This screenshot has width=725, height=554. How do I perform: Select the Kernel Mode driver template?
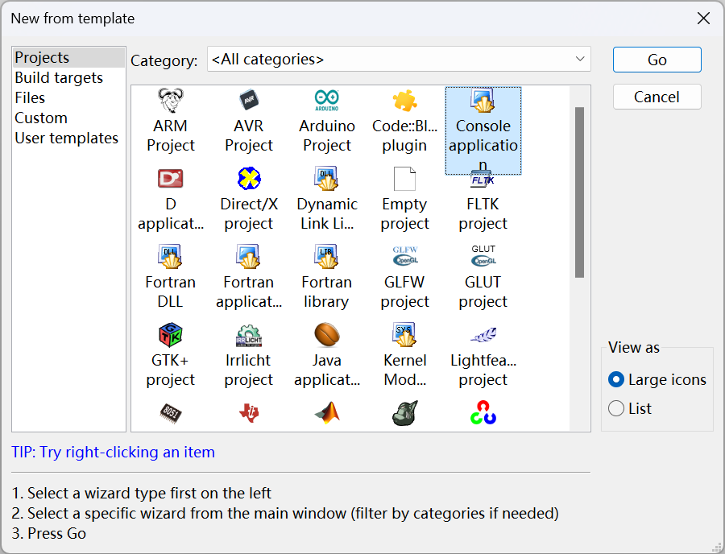(404, 355)
